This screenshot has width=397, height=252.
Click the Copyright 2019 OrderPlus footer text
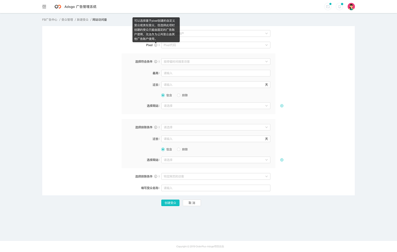[x=200, y=246]
